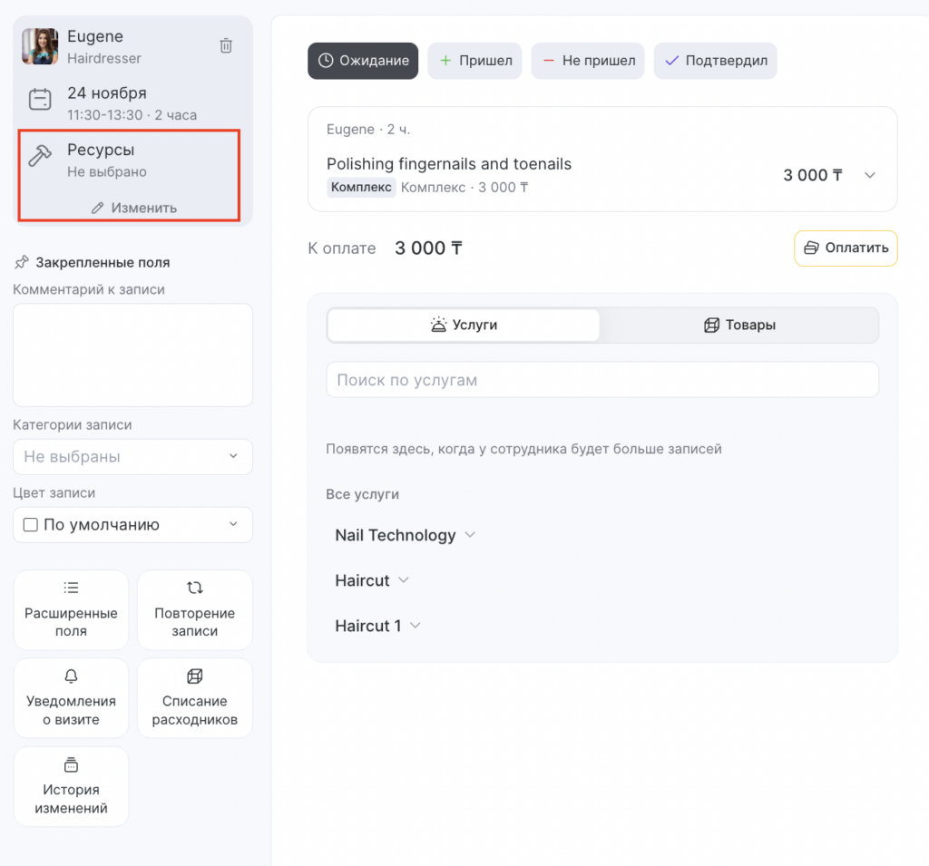Mark visit as Пришел
929x866 pixels.
coord(474,61)
